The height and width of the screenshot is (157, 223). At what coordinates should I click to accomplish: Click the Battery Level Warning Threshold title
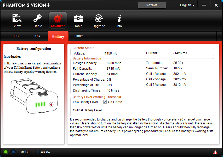pos(97,97)
